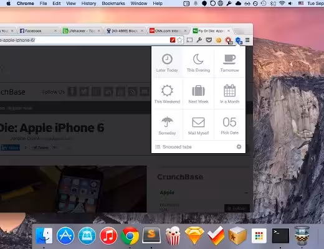Close the Facebook tab
Image resolution: width=324 pixels, height=249 pixels.
55,31
